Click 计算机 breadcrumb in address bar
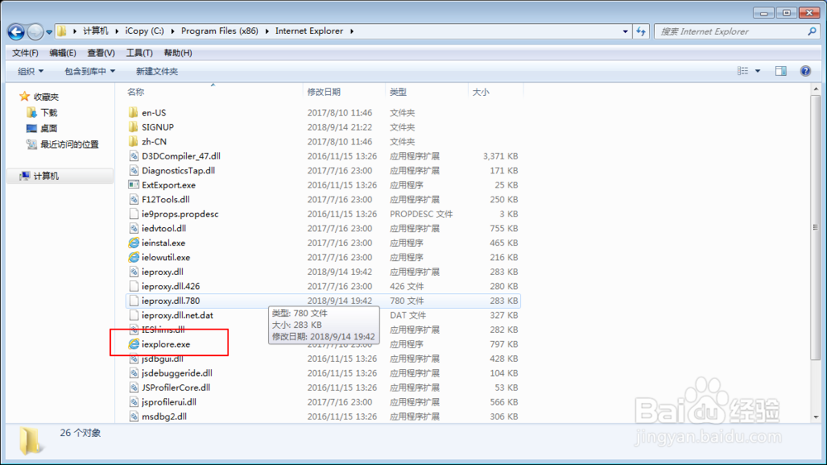This screenshot has height=465, width=827. point(95,31)
